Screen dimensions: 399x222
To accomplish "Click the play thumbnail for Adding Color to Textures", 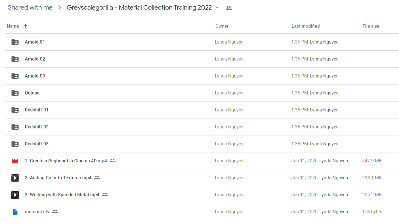I will [x=15, y=178].
